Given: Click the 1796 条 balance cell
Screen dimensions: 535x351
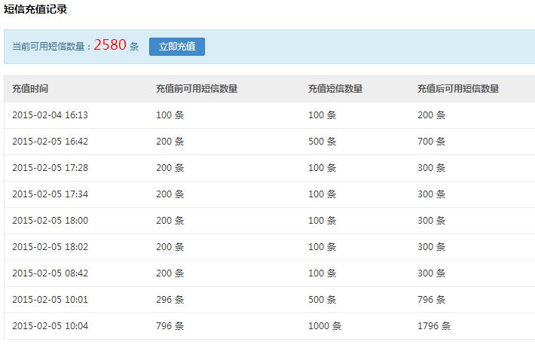Looking at the screenshot, I should (434, 326).
